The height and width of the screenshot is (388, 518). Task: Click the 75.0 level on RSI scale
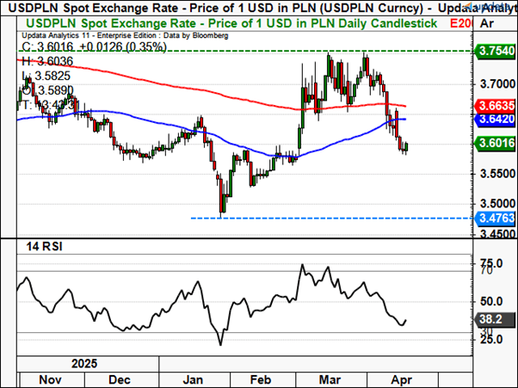pos(490,263)
